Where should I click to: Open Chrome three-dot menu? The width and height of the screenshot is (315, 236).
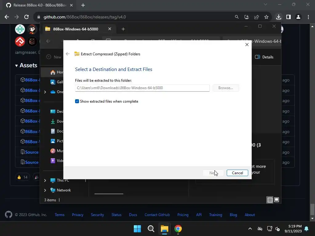tap(308, 17)
